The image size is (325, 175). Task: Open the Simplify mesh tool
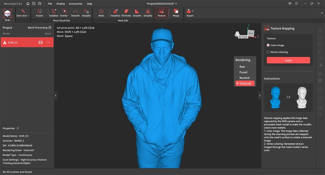[x=148, y=12]
